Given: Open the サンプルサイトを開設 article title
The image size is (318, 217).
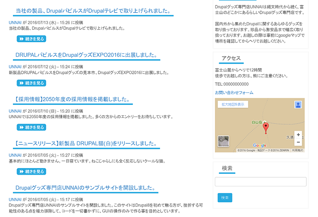Looking at the screenshot, I should coord(86,188).
